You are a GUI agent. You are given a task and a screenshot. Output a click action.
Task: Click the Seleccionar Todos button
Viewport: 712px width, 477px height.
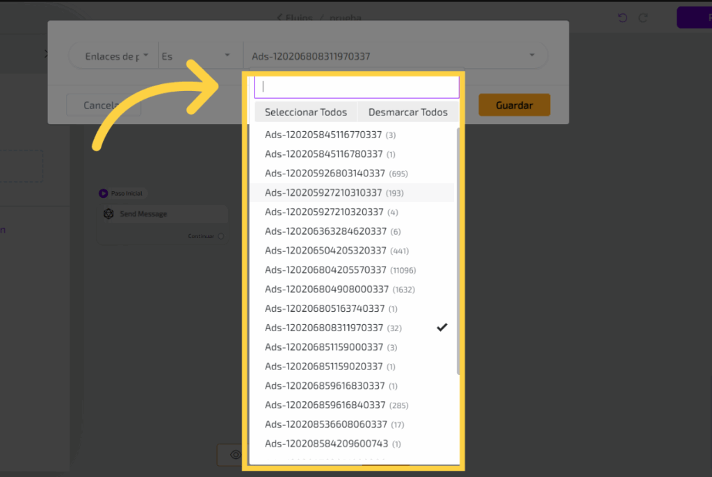(x=306, y=112)
